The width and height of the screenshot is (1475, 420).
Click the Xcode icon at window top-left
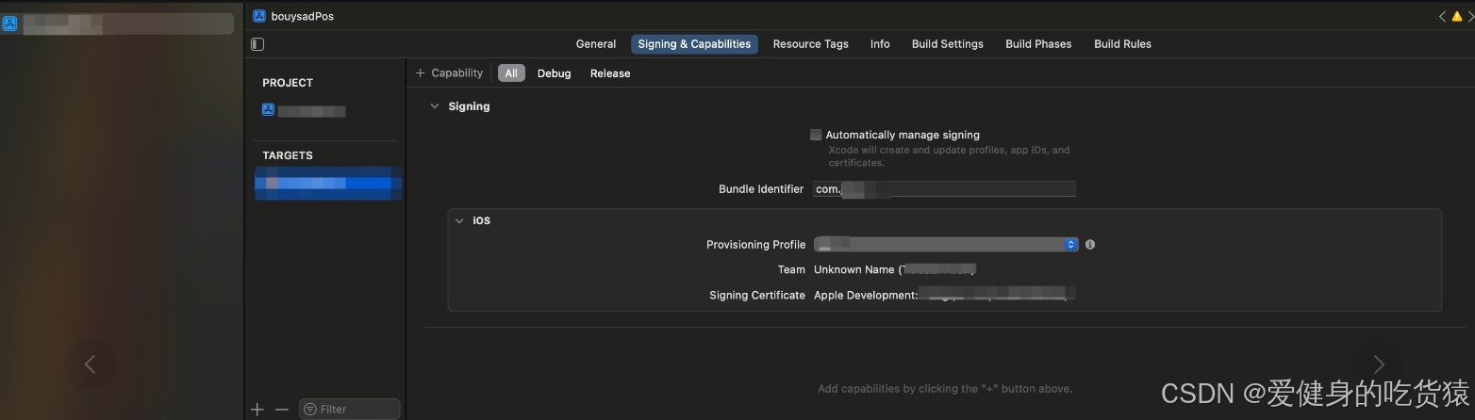coord(9,24)
